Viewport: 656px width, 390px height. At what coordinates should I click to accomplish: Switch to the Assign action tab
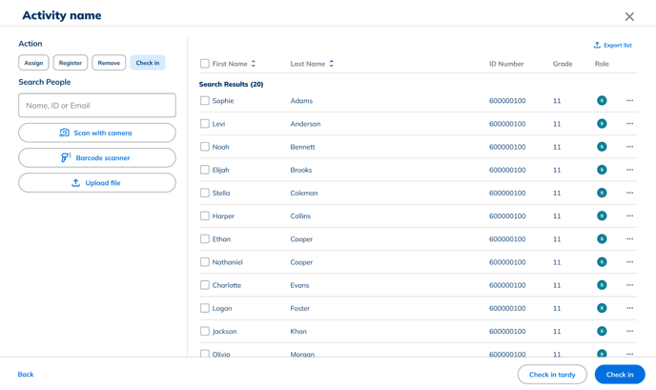(33, 63)
